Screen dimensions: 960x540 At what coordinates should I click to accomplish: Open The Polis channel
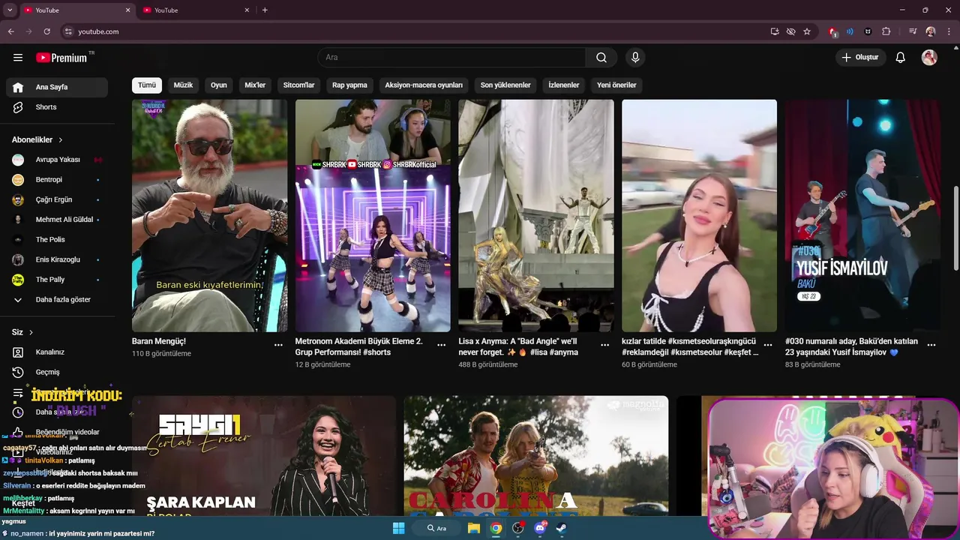[x=57, y=239]
